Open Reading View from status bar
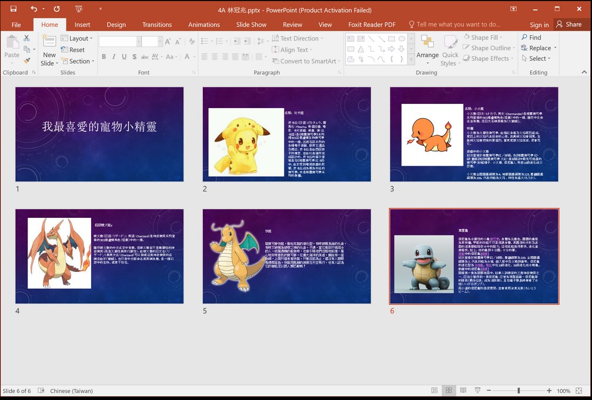The height and width of the screenshot is (400, 592). click(463, 391)
